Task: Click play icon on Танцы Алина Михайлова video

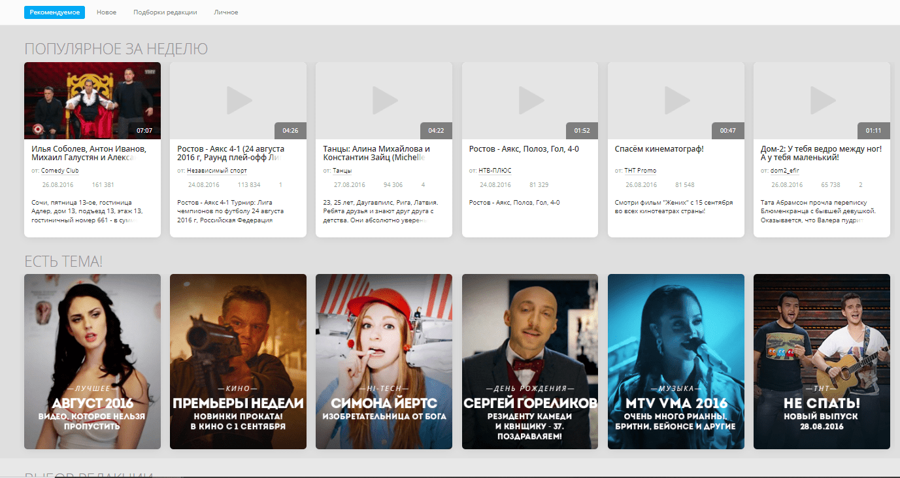Action: point(384,101)
